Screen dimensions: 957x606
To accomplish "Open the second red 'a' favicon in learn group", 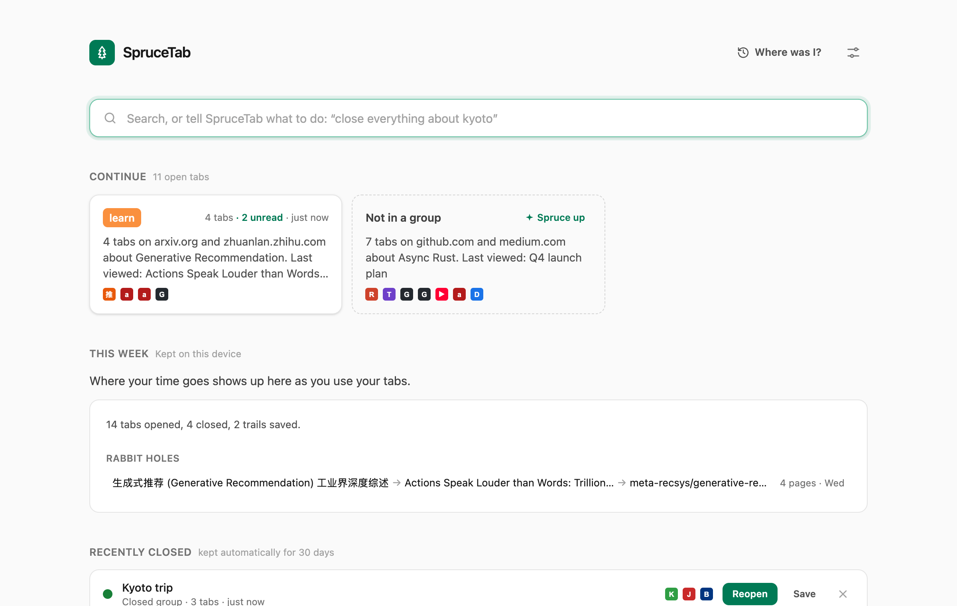I will 144,294.
